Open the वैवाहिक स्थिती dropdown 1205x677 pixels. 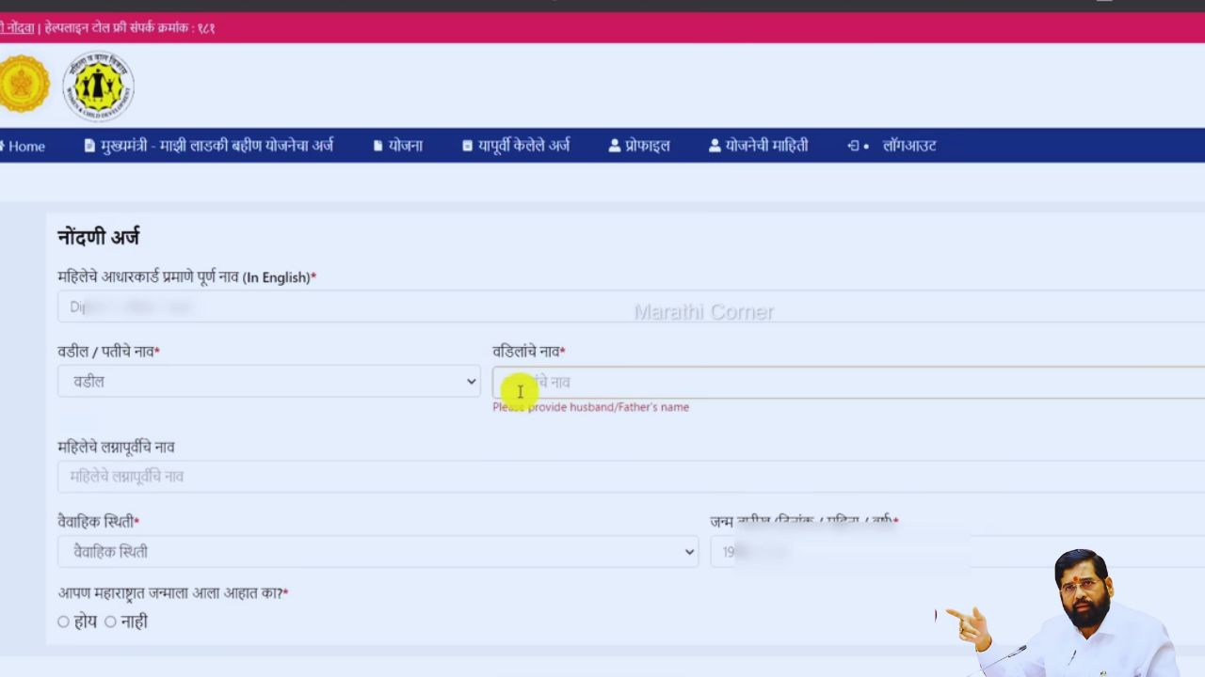pos(378,552)
